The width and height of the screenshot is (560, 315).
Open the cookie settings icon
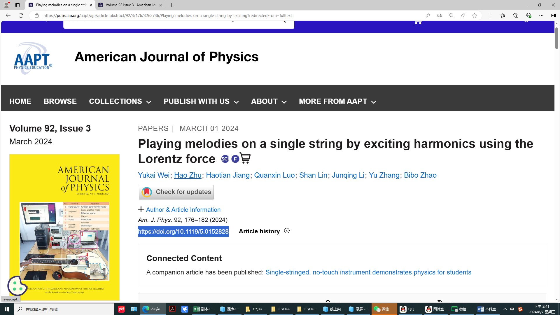point(17,286)
